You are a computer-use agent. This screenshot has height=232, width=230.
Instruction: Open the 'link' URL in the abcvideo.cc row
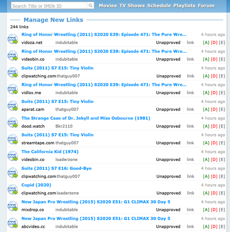click(x=190, y=226)
